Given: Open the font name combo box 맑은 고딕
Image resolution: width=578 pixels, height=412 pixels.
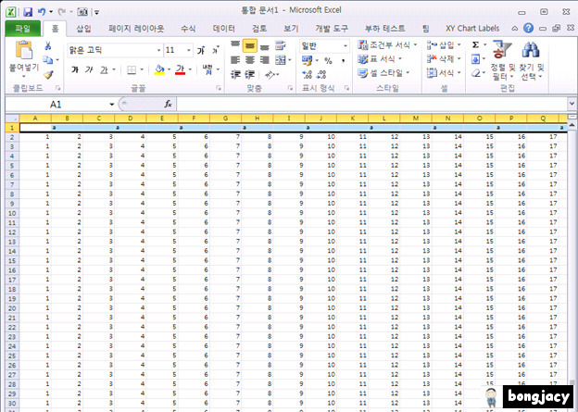Looking at the screenshot, I should 115,50.
